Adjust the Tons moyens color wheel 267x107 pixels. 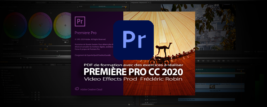pyautogui.click(x=40, y=25)
